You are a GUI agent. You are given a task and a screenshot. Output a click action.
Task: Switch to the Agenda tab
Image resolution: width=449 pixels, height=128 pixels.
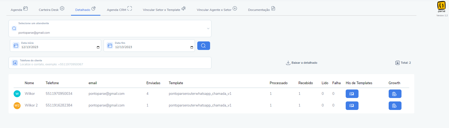(19, 9)
